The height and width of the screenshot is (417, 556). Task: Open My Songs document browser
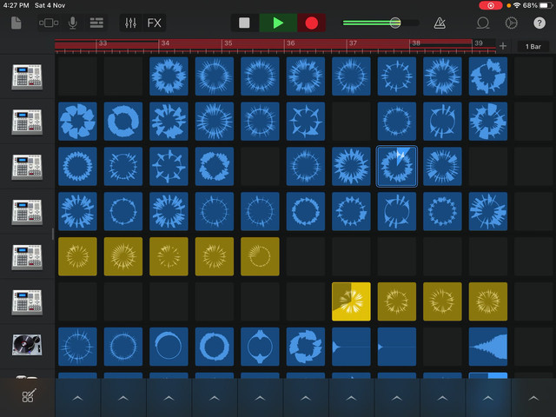tap(17, 23)
